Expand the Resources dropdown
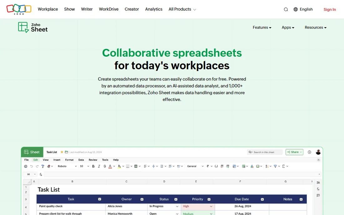This screenshot has width=344, height=215. tap(316, 27)
